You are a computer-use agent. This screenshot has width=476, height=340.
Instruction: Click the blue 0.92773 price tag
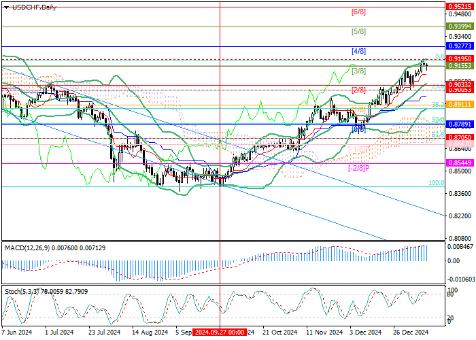pos(459,46)
